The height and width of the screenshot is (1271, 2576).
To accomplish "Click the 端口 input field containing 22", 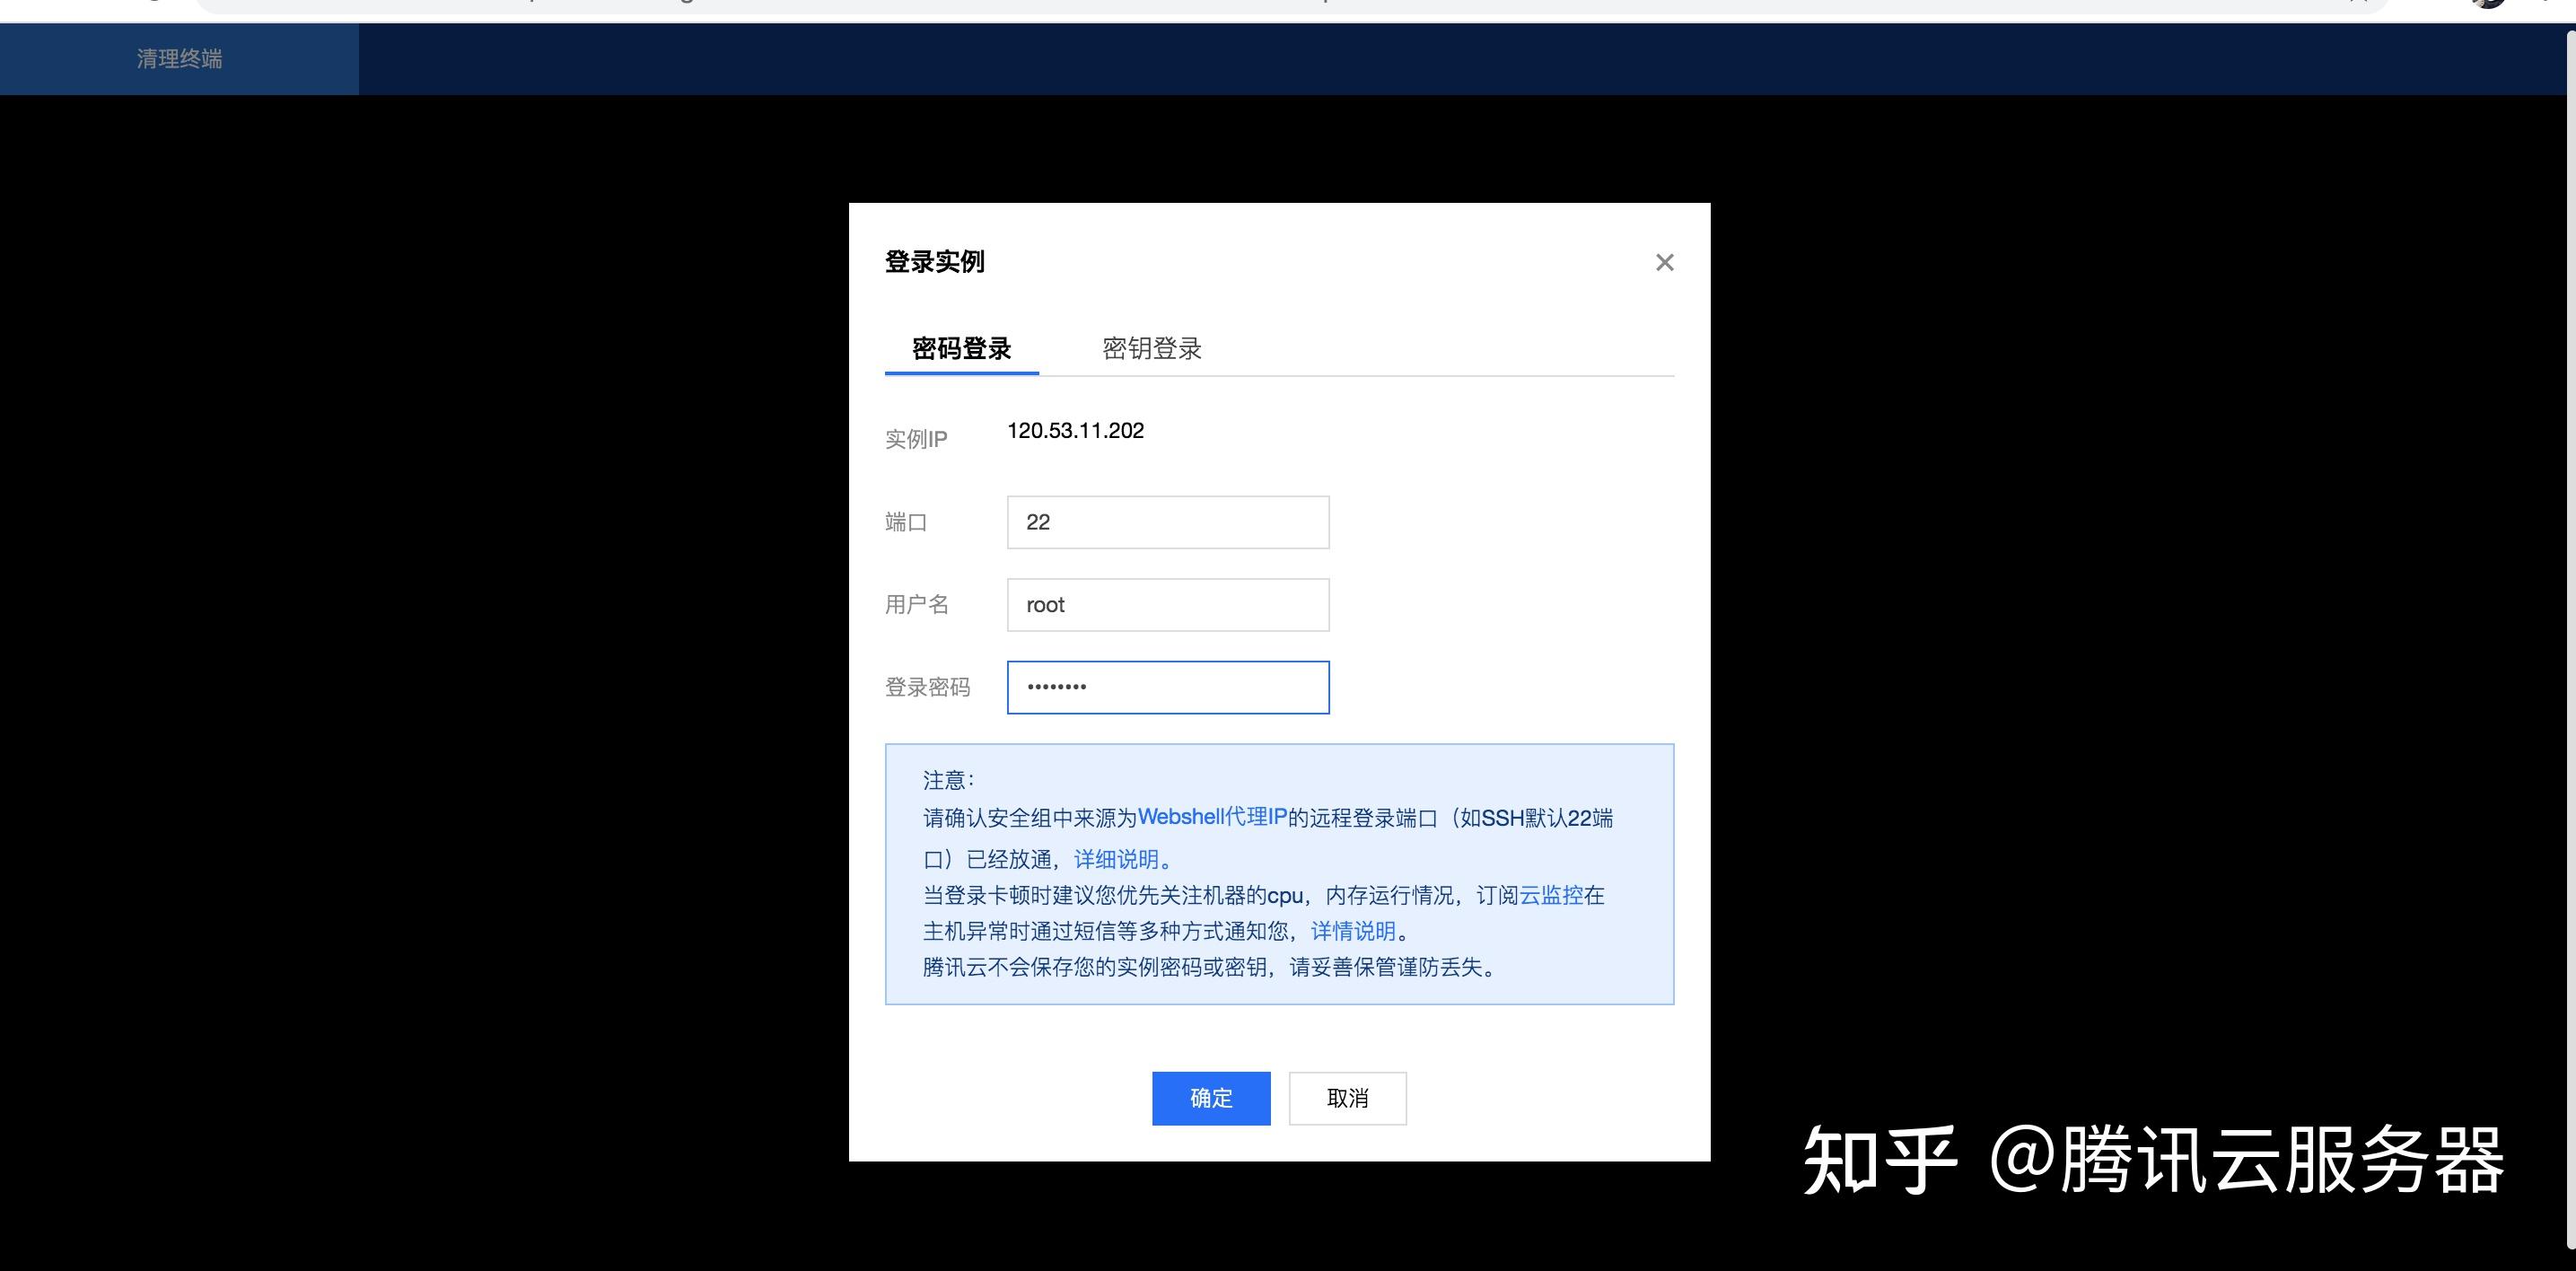I will [1168, 522].
